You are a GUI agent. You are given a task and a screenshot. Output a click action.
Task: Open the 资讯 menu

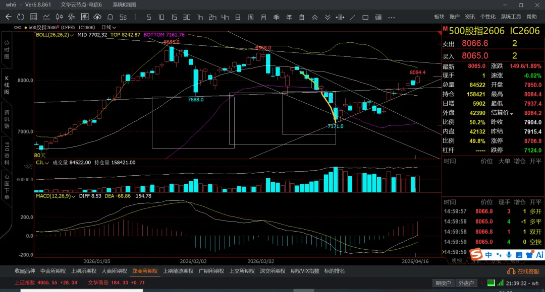[470, 17]
